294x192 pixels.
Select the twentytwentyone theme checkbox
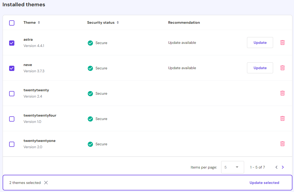[x=11, y=144]
